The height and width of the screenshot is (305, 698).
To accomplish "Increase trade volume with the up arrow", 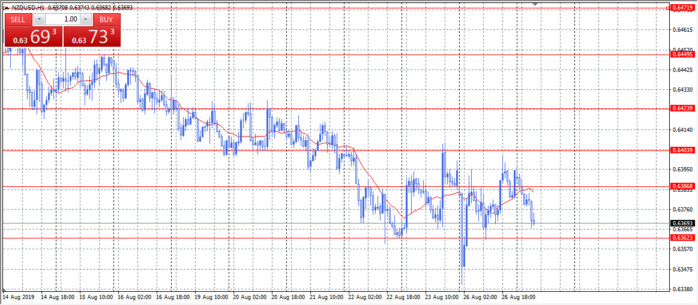I will (86, 19).
